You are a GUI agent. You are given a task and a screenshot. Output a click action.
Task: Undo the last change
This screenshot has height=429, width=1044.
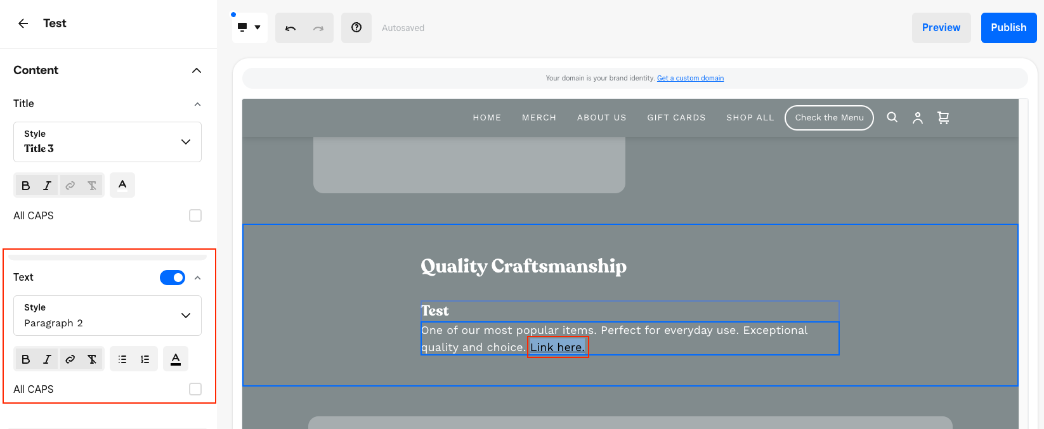tap(290, 28)
